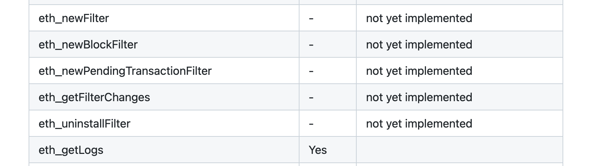Image resolution: width=614 pixels, height=166 pixels.
Task: Click the dash in the eth_newFilter row
Action: (x=311, y=19)
